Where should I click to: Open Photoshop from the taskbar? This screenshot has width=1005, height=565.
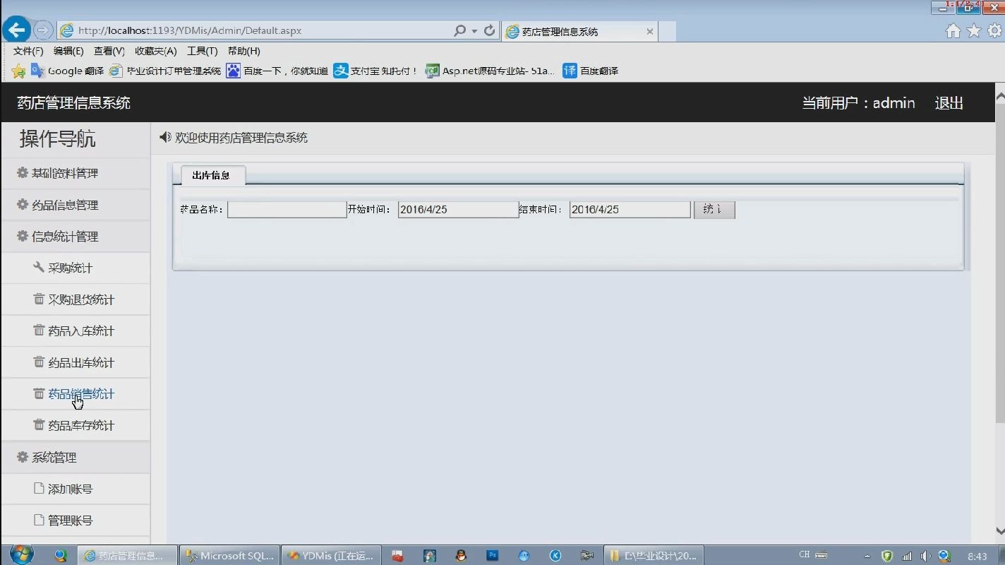tap(492, 556)
